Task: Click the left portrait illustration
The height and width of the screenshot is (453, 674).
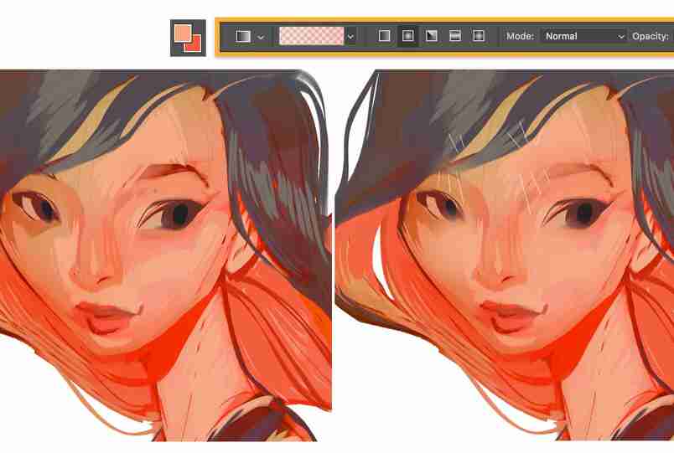Action: pos(165,255)
